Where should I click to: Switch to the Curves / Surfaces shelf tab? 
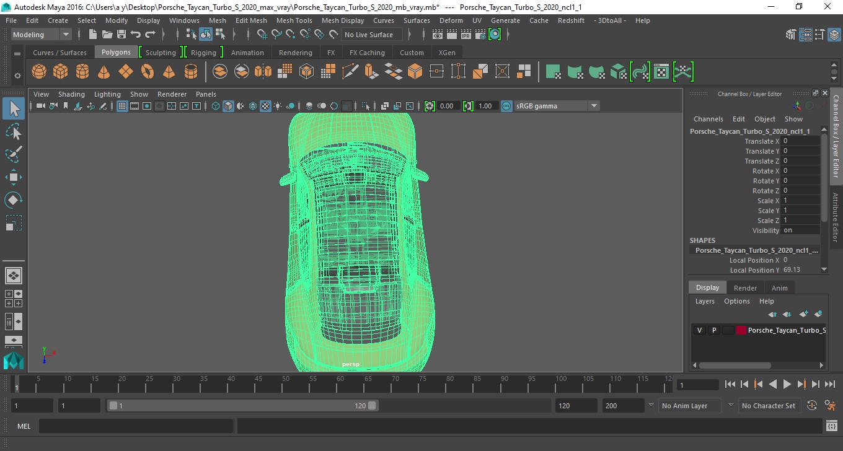60,53
